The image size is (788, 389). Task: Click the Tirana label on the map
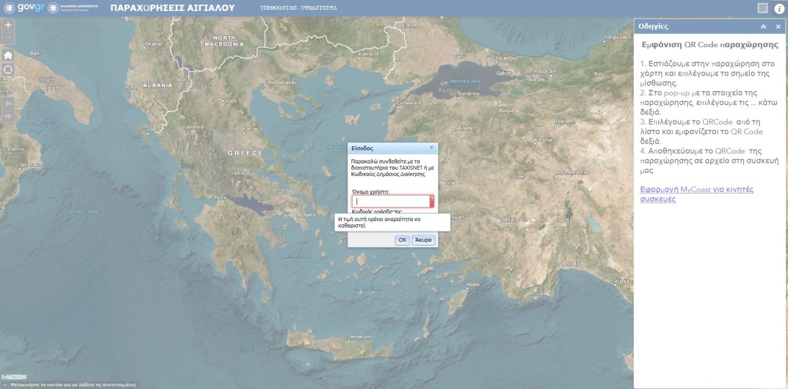152,44
